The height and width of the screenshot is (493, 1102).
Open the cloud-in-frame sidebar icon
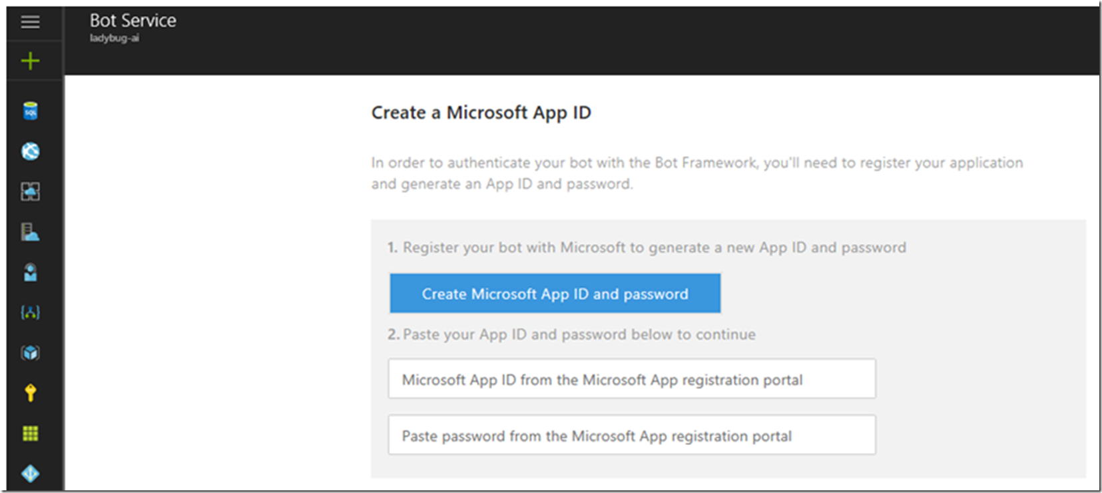pos(30,192)
